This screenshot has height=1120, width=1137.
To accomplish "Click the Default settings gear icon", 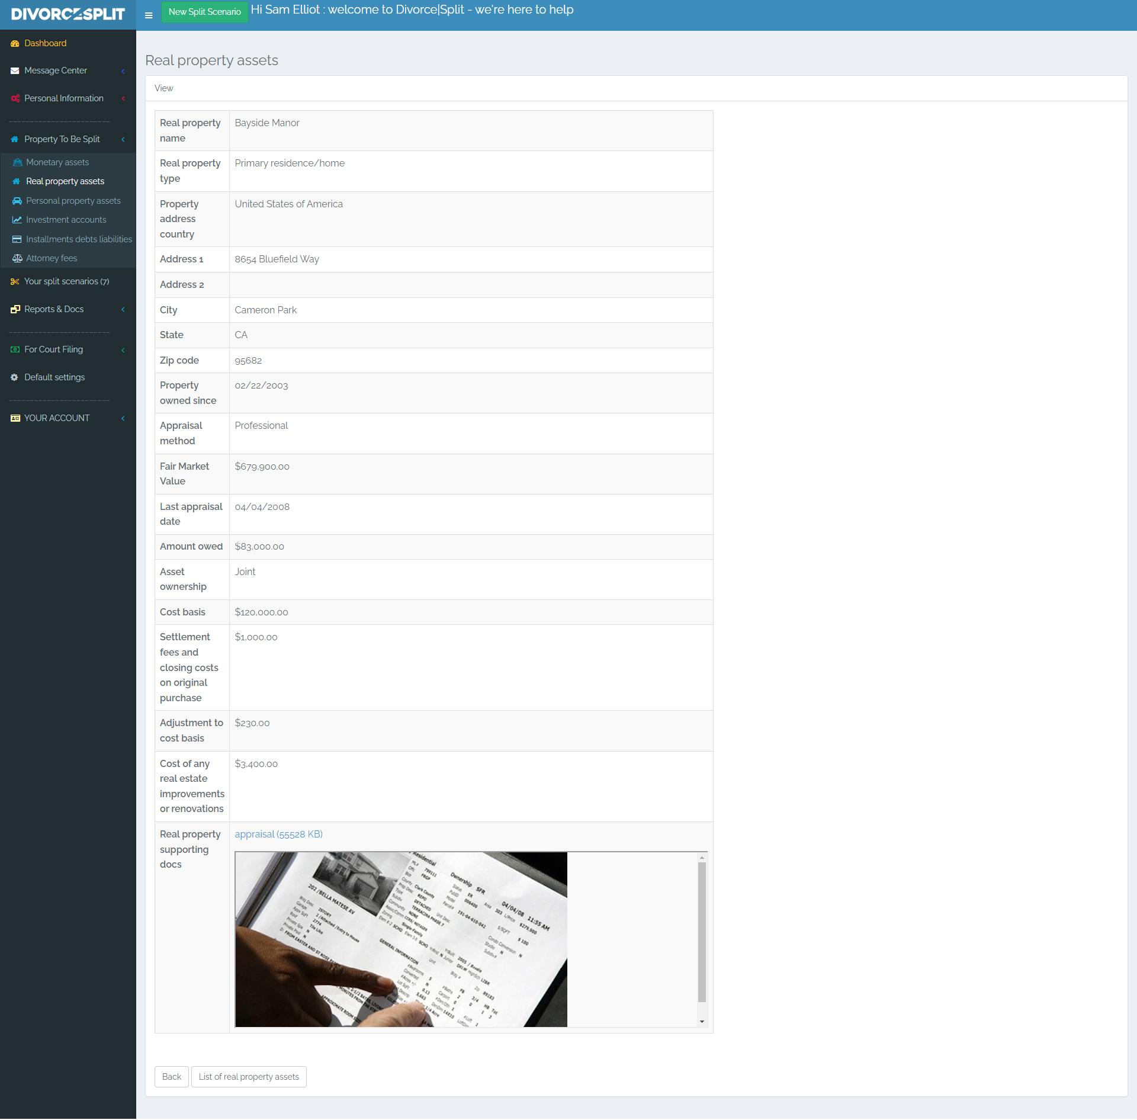I will click(15, 377).
